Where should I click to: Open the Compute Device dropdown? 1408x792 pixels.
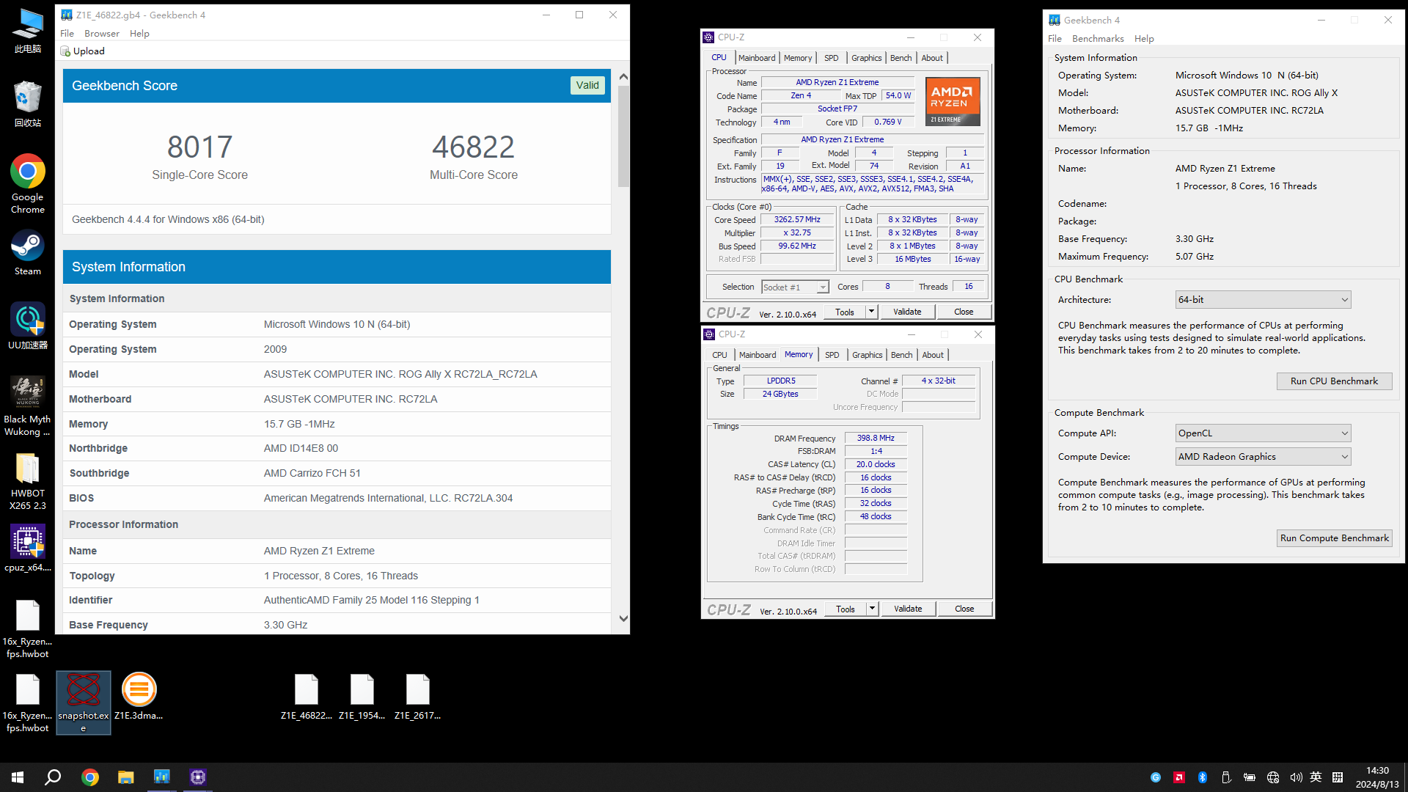point(1263,456)
